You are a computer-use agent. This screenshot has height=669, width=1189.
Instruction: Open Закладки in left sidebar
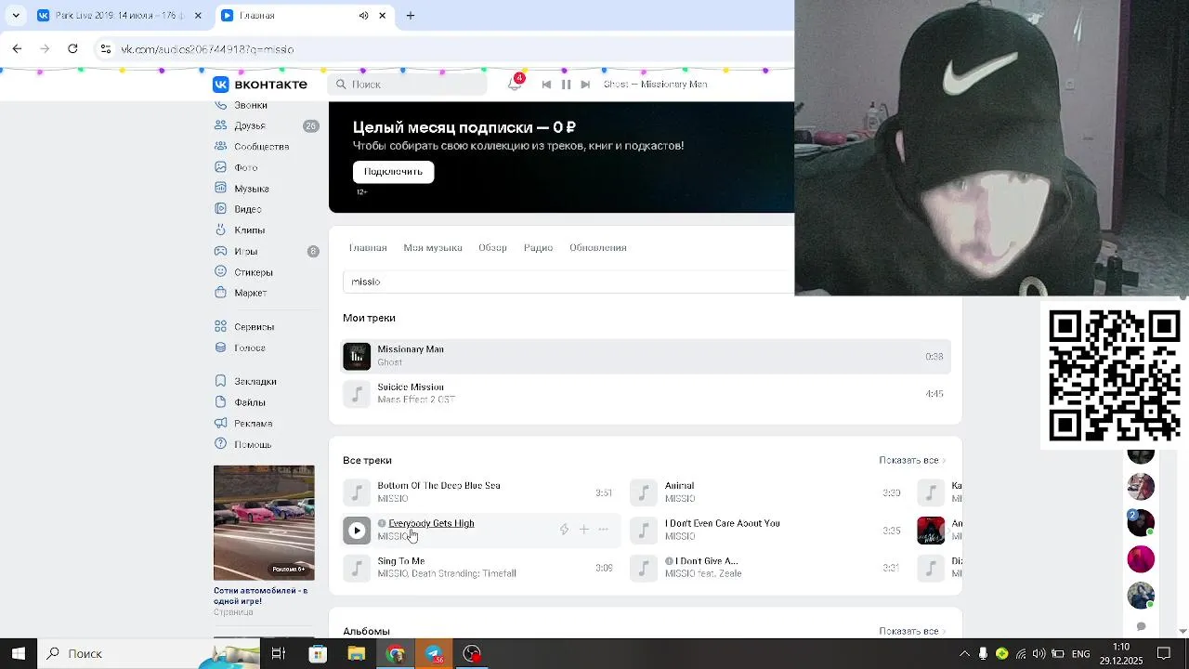click(255, 381)
